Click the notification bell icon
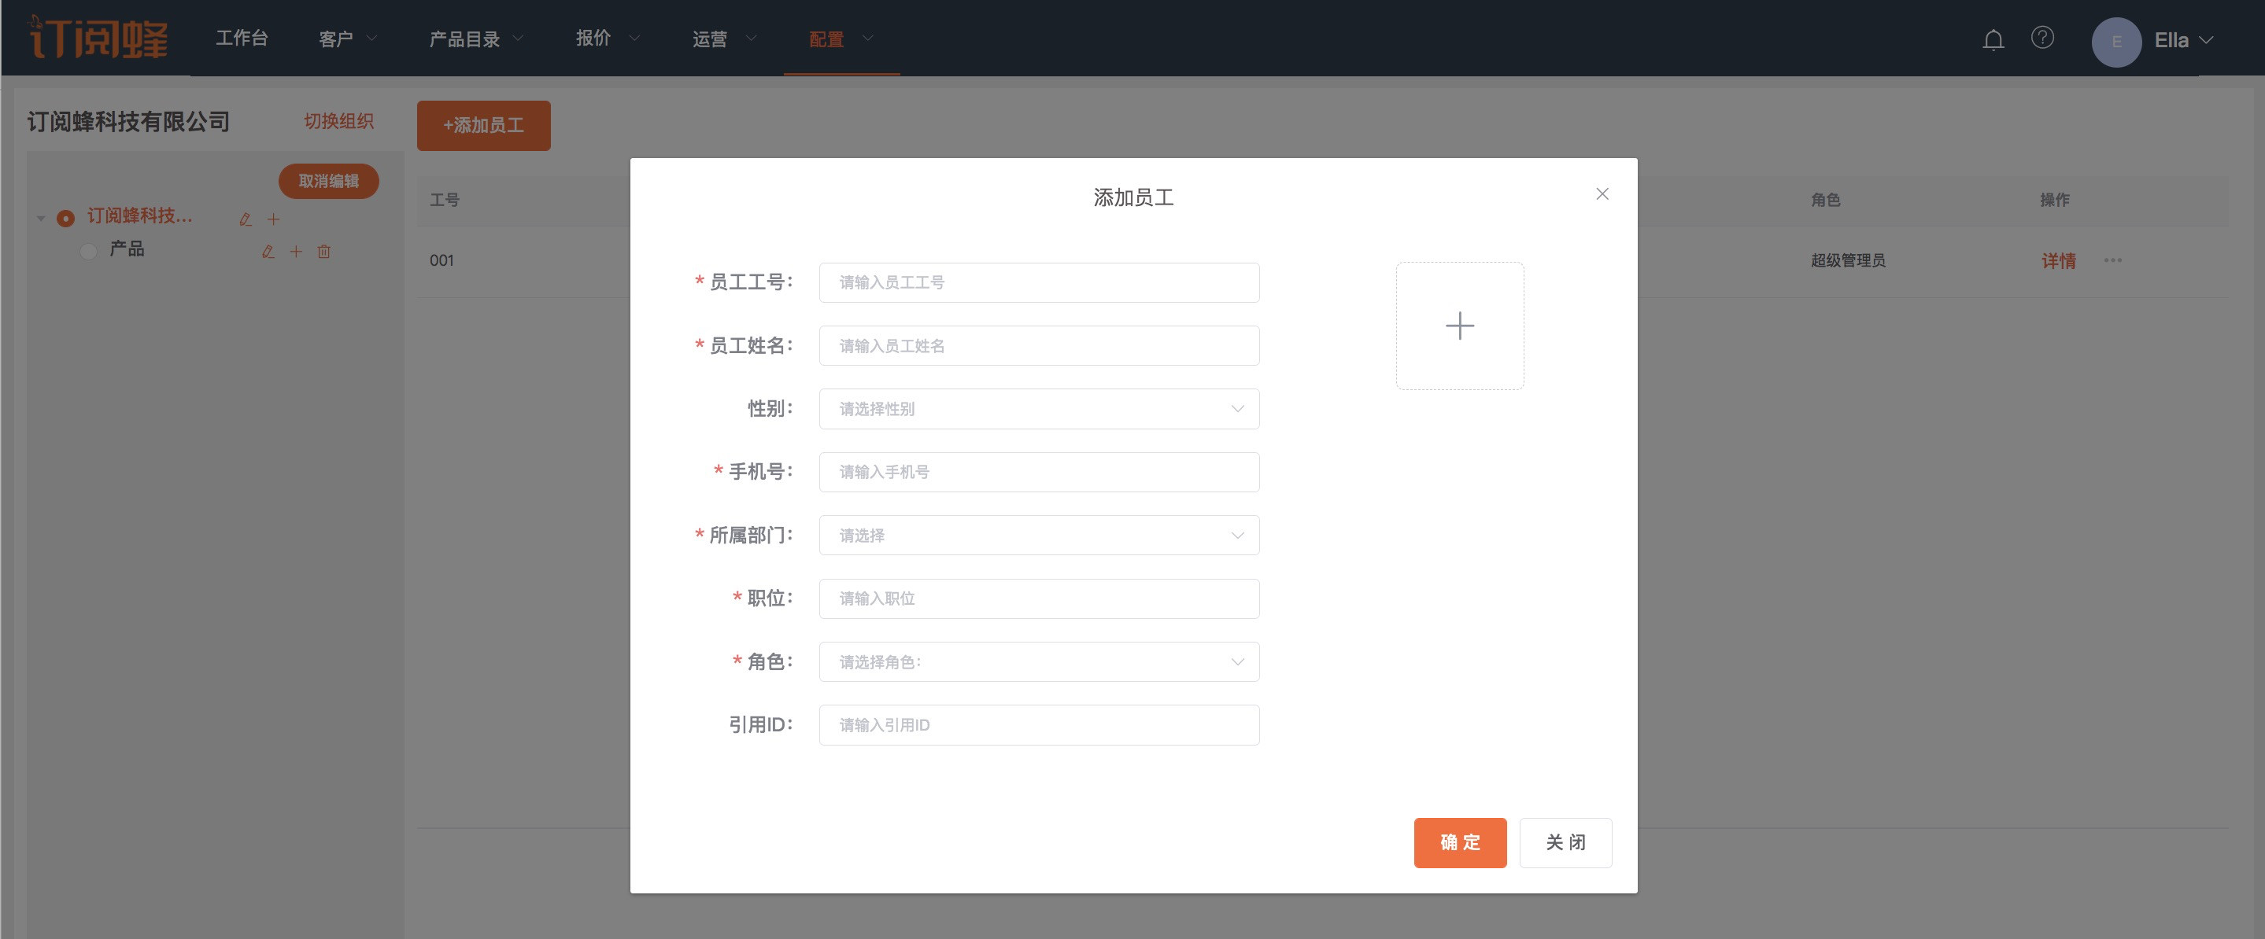The height and width of the screenshot is (939, 2265). [x=1993, y=40]
